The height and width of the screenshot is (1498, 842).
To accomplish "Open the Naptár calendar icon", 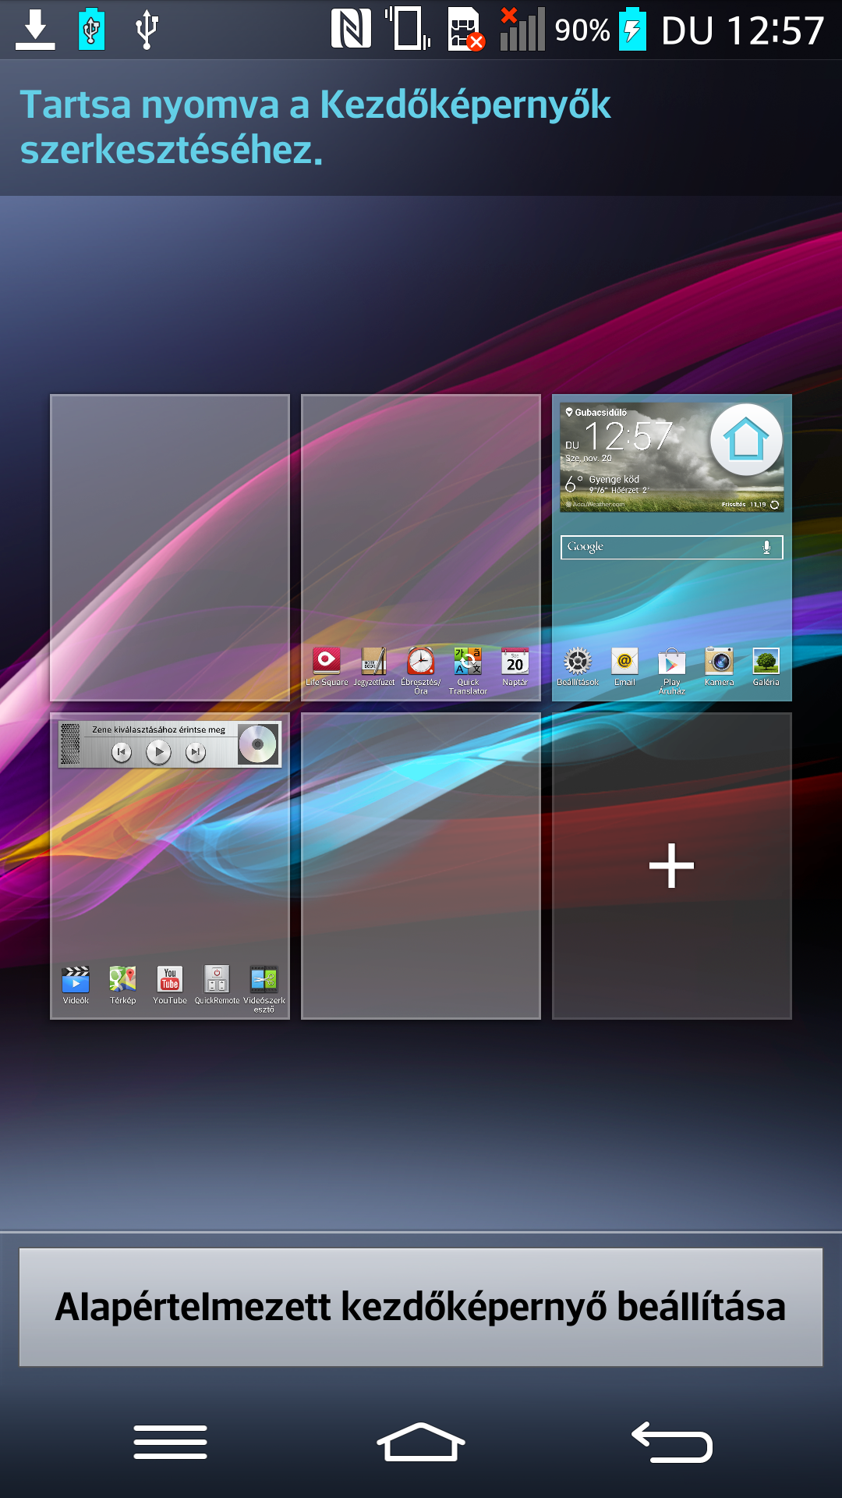I will 515,662.
